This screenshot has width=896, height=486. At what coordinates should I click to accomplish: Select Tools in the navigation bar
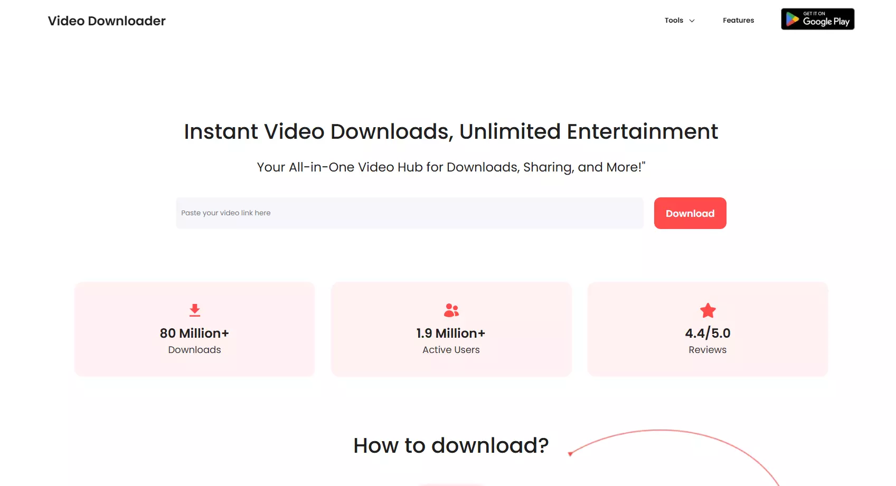(674, 20)
